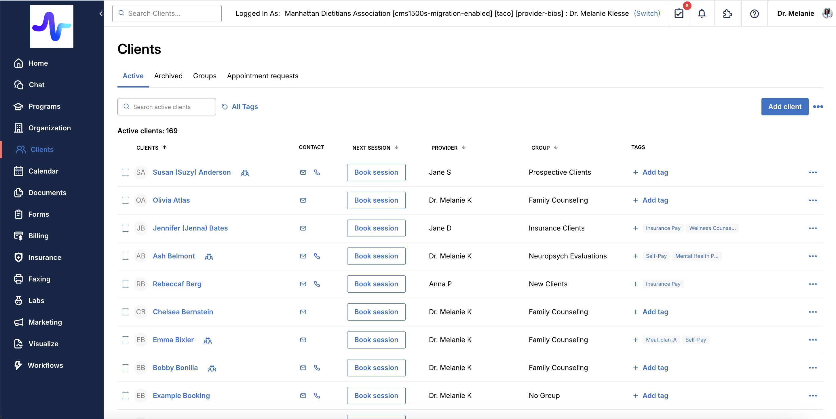Tick the checkbox for Bobby Bonilla
The image size is (836, 419).
(x=125, y=367)
